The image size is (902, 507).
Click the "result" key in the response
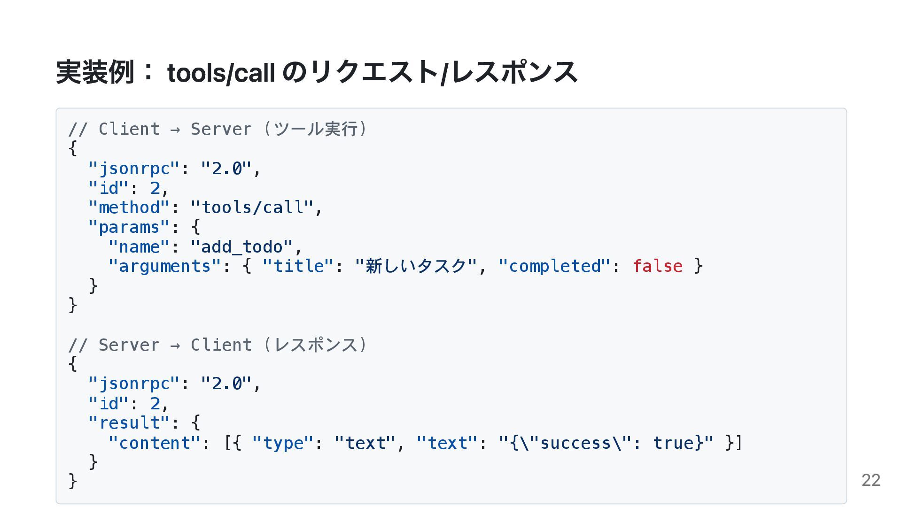tap(129, 423)
